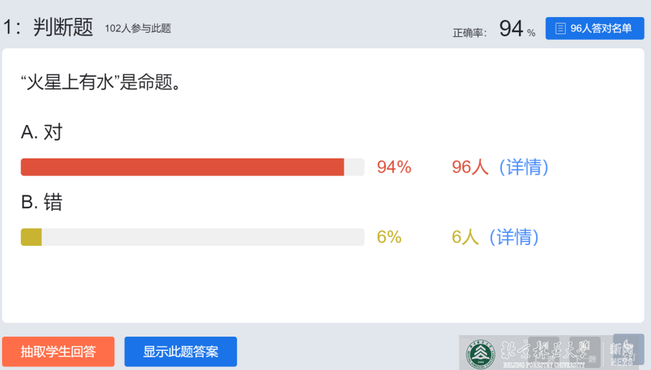The width and height of the screenshot is (651, 370).
Task: Select option A. 对
Action: click(42, 132)
